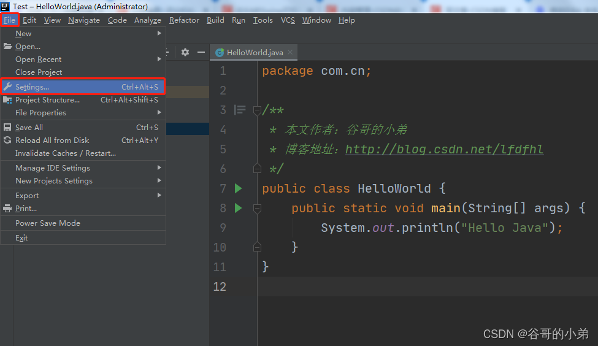This screenshot has width=598, height=346.
Task: Open the Build menu
Action: pyautogui.click(x=215, y=20)
